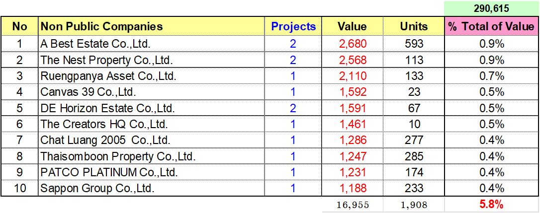The width and height of the screenshot is (540, 213).
Task: Select the 'Projects' header cell
Action: click(x=293, y=27)
